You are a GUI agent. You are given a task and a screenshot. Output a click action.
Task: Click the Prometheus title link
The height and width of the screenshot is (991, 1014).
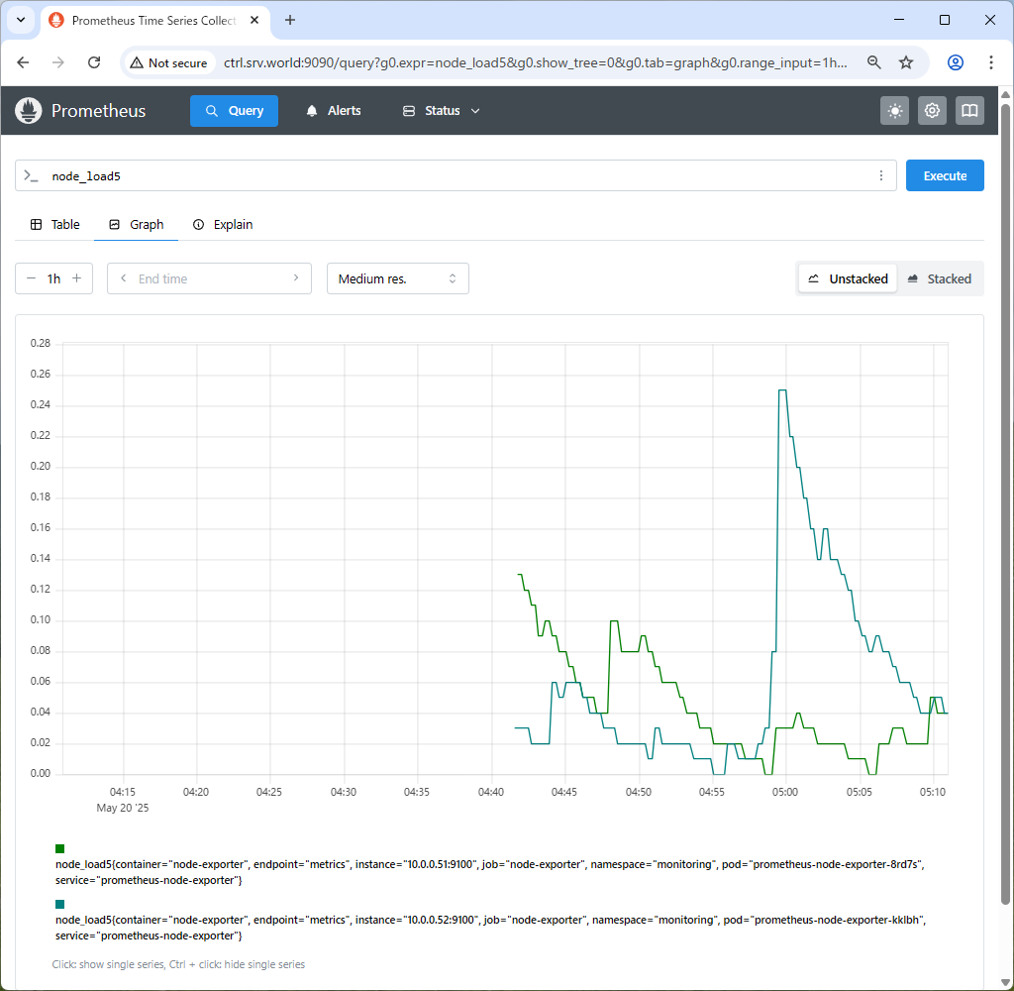[x=98, y=111]
